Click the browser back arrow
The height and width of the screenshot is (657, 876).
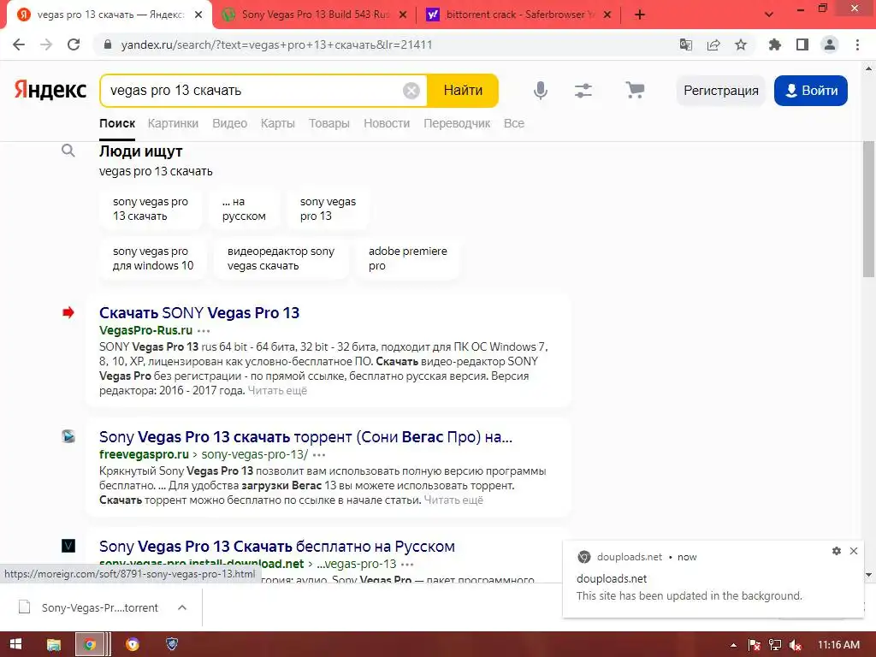click(x=19, y=44)
